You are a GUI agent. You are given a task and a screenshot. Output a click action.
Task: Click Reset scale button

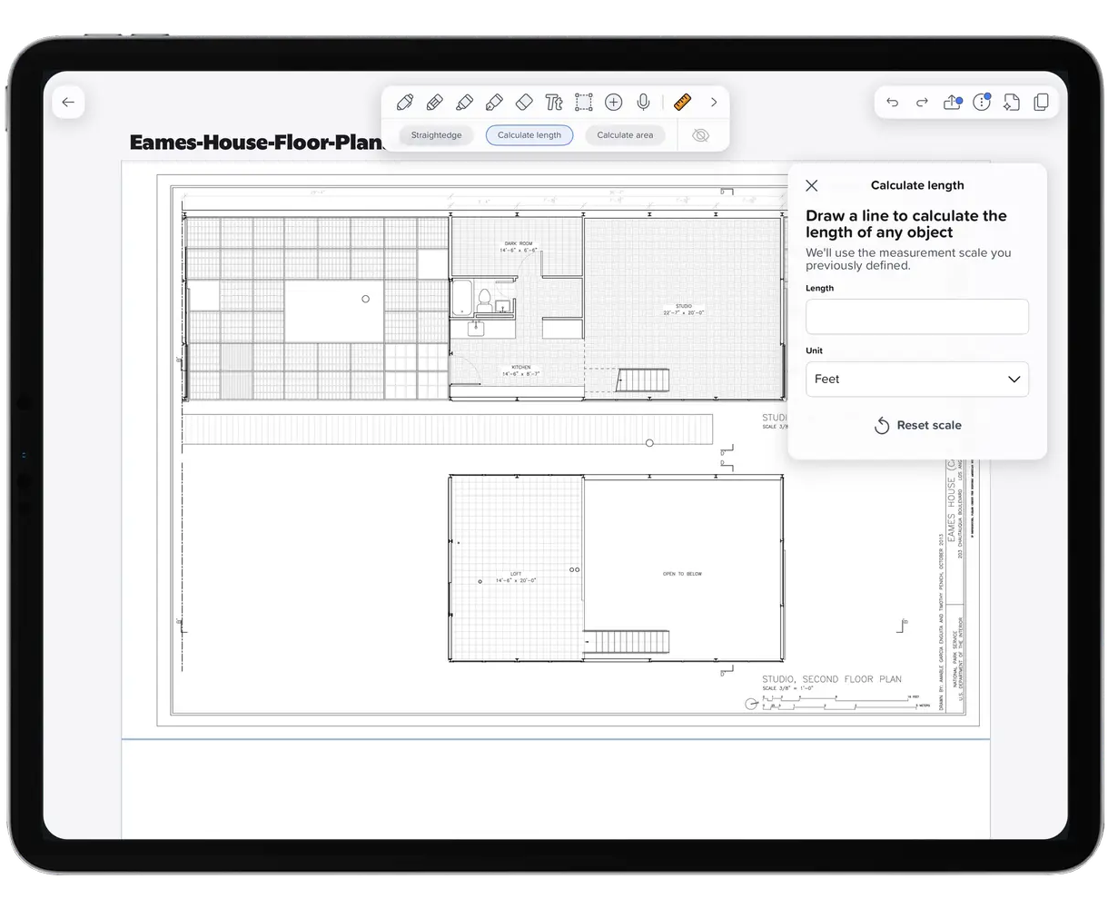(x=917, y=426)
